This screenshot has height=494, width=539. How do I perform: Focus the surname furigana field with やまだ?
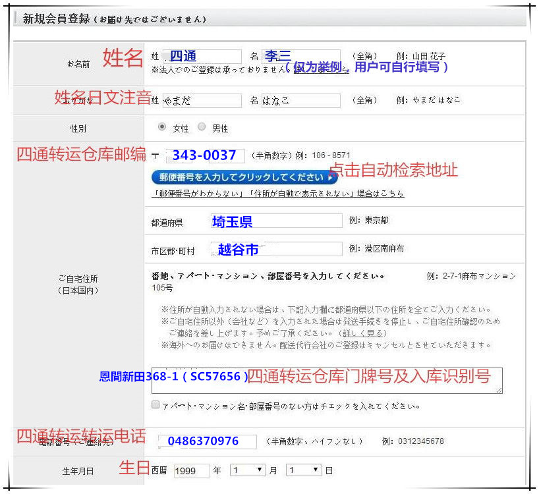point(202,101)
